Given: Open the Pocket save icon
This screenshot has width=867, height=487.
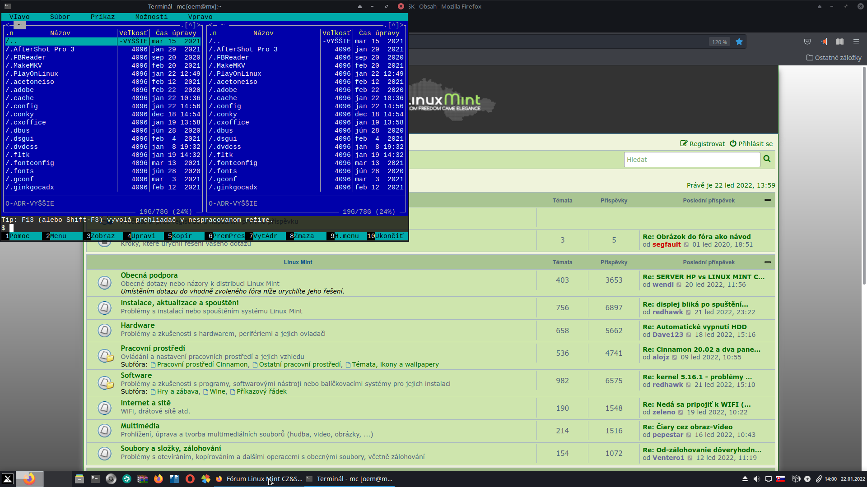Looking at the screenshot, I should click(x=807, y=41).
